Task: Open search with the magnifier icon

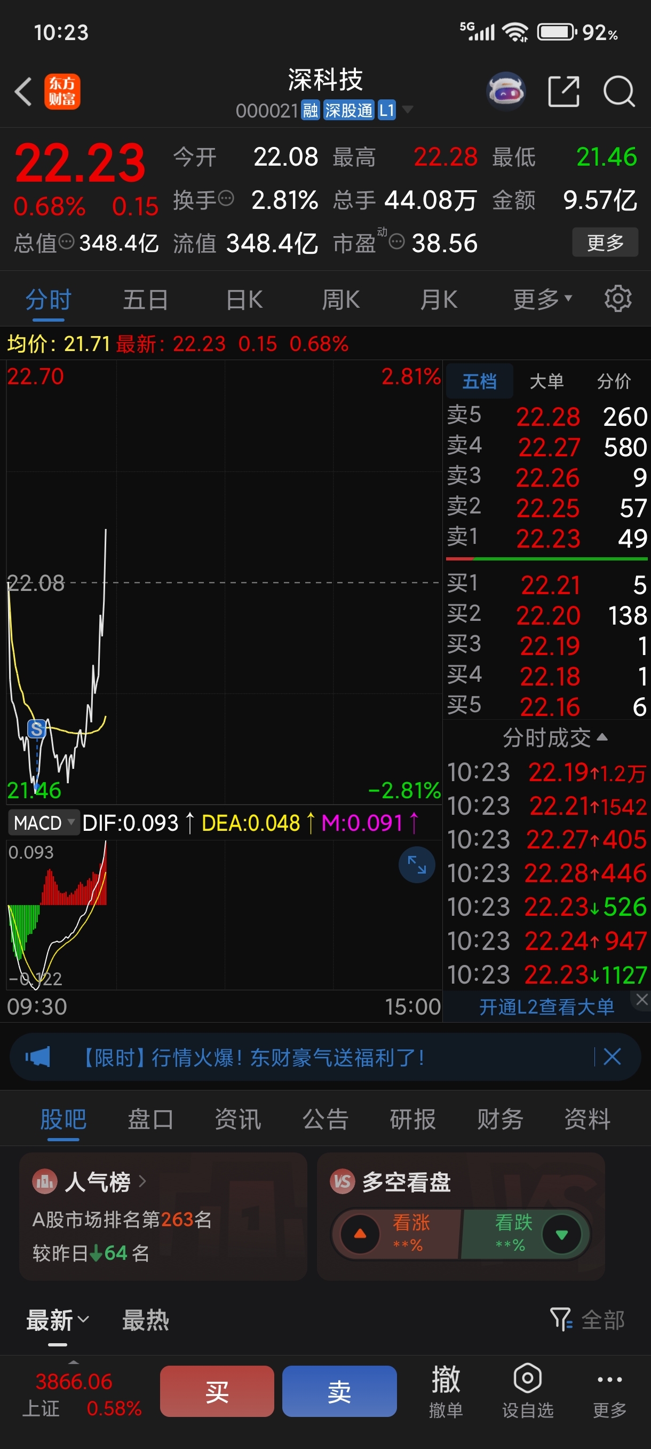Action: (619, 91)
